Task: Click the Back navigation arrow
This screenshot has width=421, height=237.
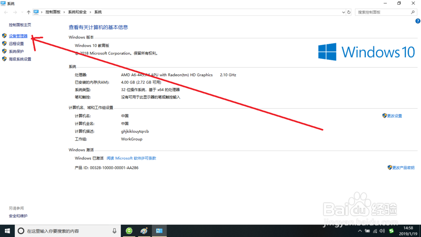Action: 6,12
